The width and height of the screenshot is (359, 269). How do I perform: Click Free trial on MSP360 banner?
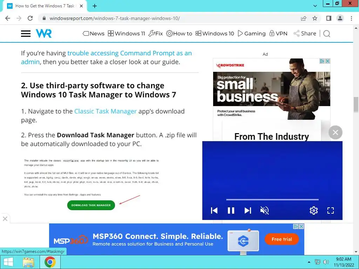(282, 239)
